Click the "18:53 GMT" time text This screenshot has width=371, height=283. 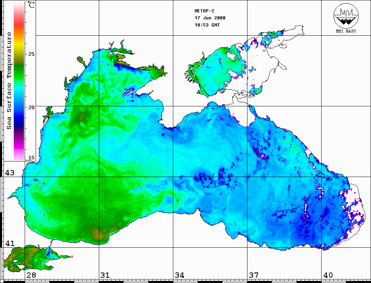[207, 25]
